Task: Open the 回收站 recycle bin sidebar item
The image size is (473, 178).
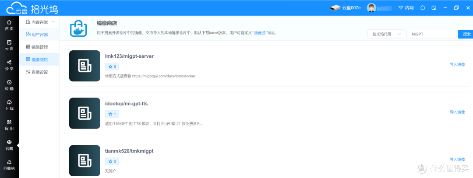Action: click(x=9, y=165)
